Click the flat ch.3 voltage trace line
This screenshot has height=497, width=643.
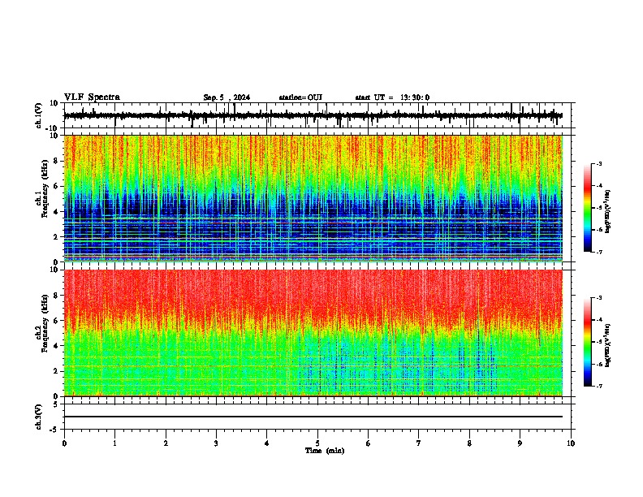pyautogui.click(x=313, y=417)
